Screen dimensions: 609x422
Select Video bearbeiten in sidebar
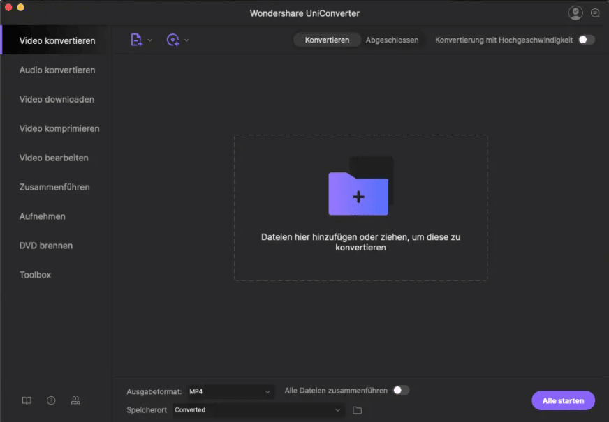pos(54,158)
